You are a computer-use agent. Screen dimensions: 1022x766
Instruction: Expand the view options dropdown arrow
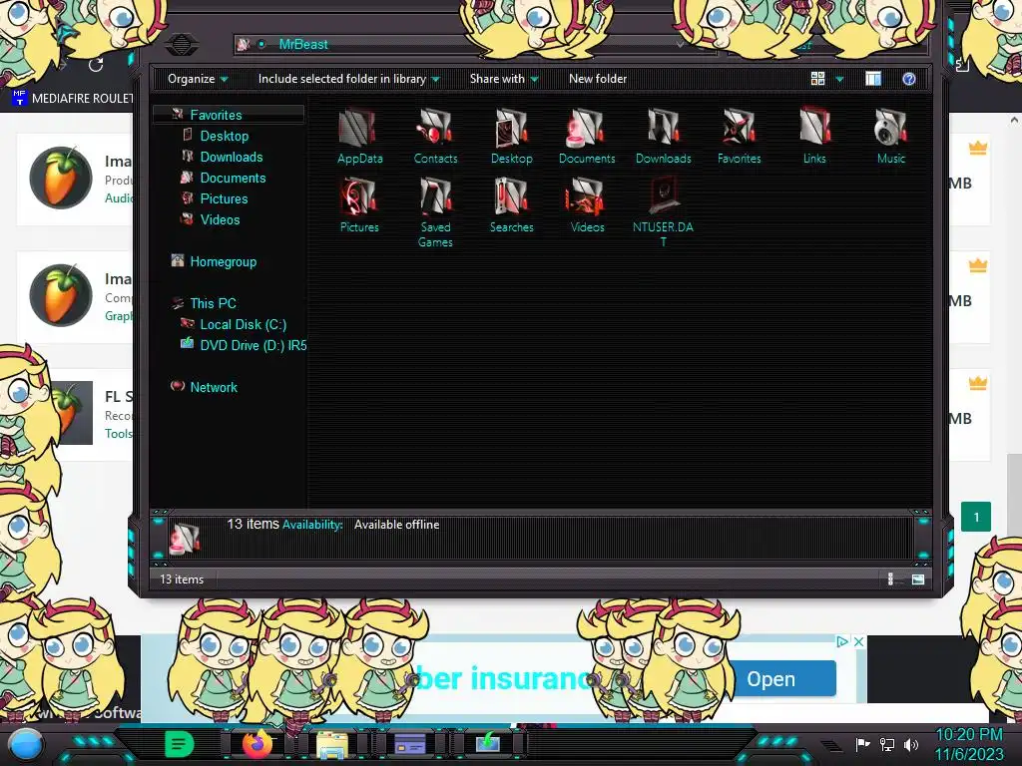pyautogui.click(x=839, y=79)
